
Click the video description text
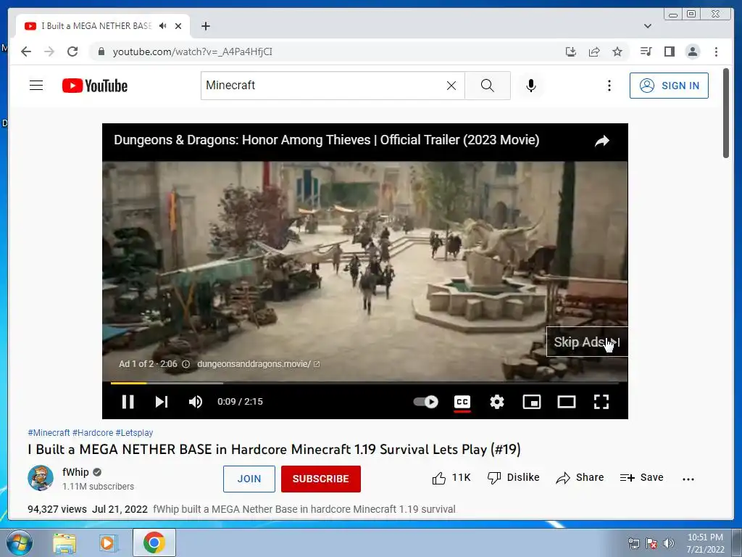tap(304, 509)
